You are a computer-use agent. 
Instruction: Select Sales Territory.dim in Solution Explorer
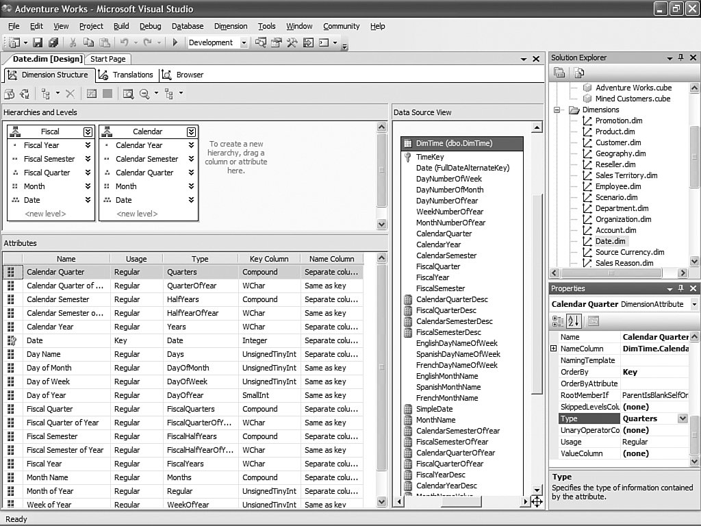pyautogui.click(x=626, y=175)
